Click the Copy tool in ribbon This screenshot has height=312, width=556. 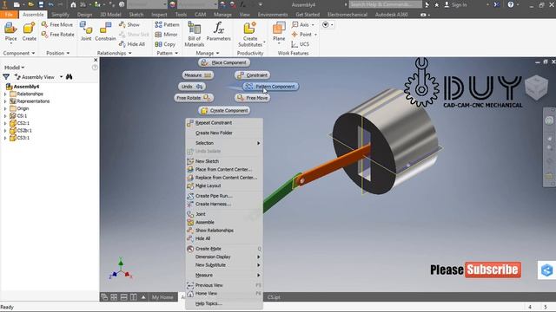[x=165, y=44]
